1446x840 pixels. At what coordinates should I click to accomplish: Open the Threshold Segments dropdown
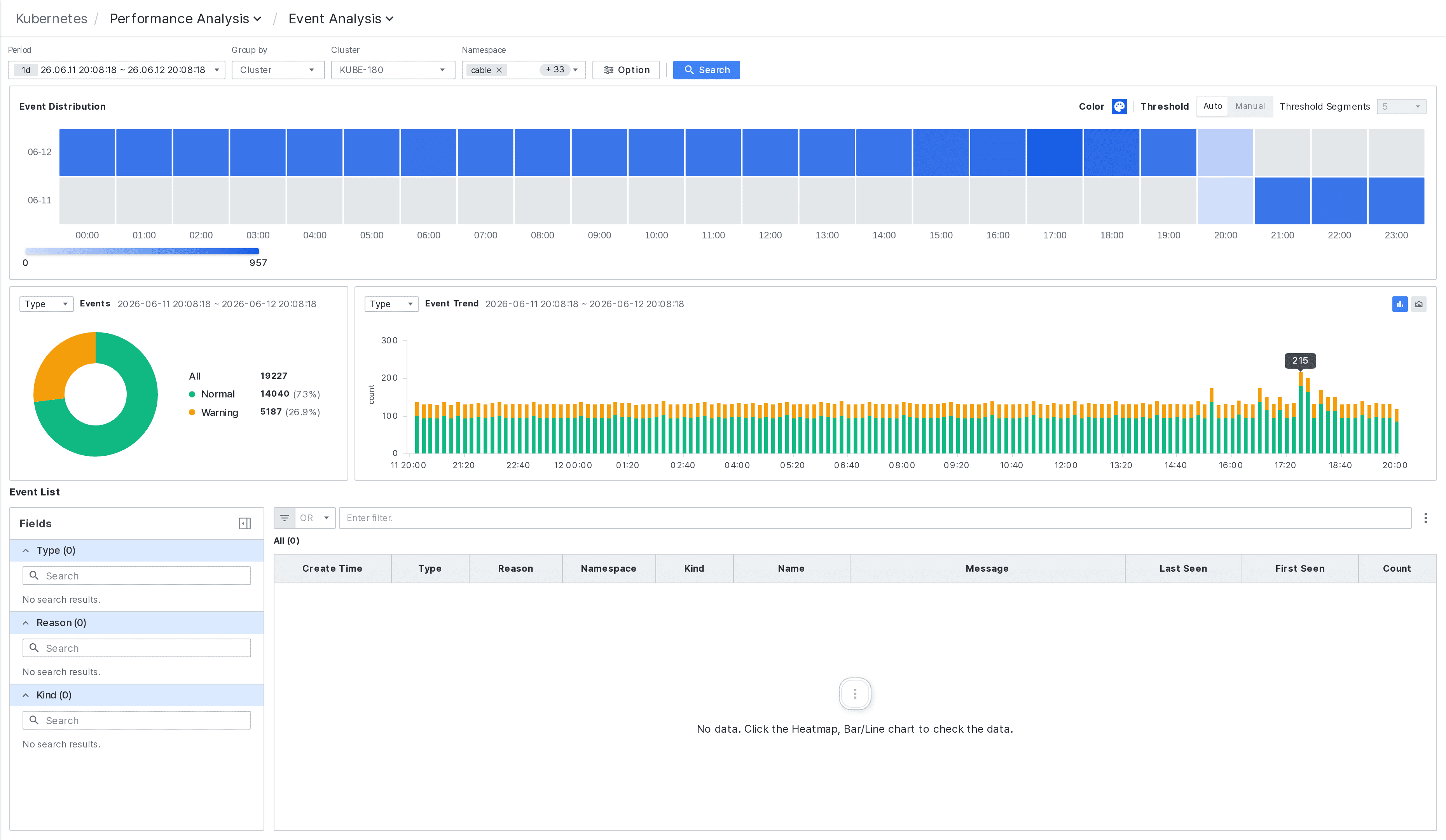point(1401,107)
